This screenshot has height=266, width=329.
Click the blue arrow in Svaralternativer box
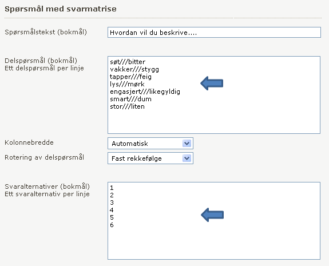[x=212, y=215]
